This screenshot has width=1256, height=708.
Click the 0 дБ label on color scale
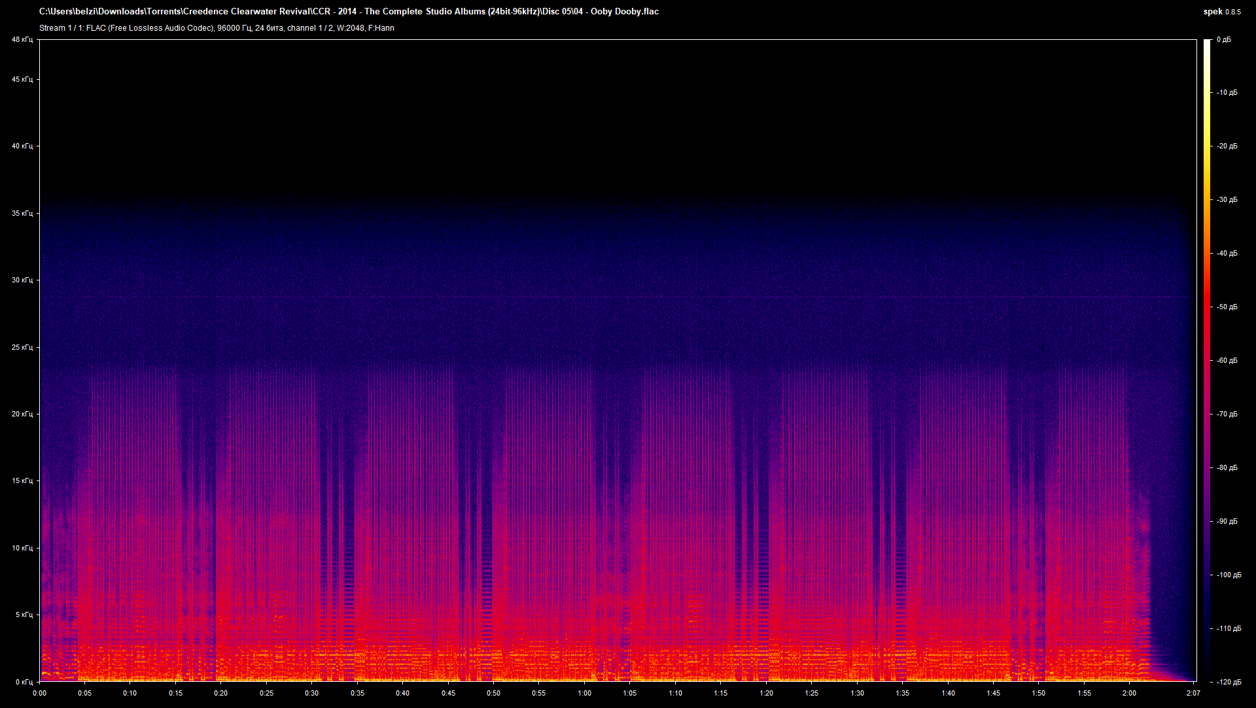coord(1223,40)
